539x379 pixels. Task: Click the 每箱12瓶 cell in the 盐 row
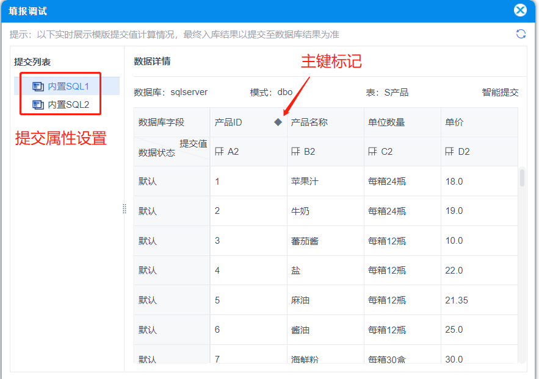(402, 271)
